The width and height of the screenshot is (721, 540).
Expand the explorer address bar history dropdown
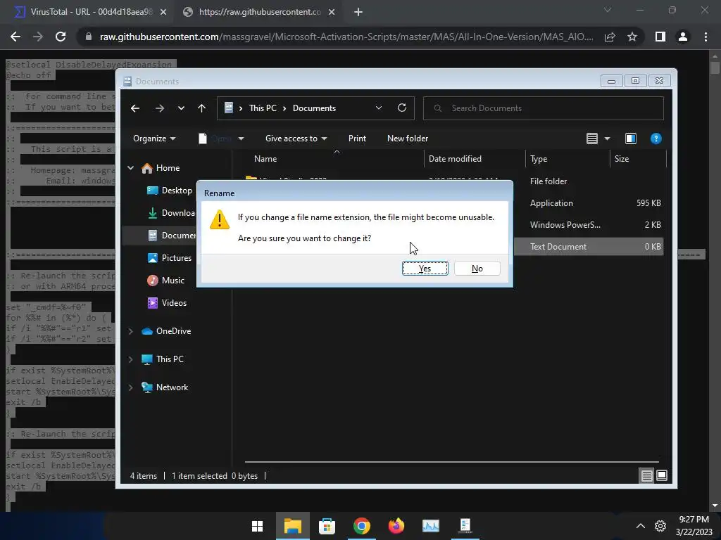[x=378, y=108]
